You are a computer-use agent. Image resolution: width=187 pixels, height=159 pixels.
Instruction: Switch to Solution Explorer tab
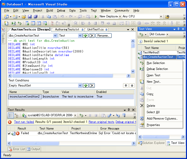tap(152, 143)
